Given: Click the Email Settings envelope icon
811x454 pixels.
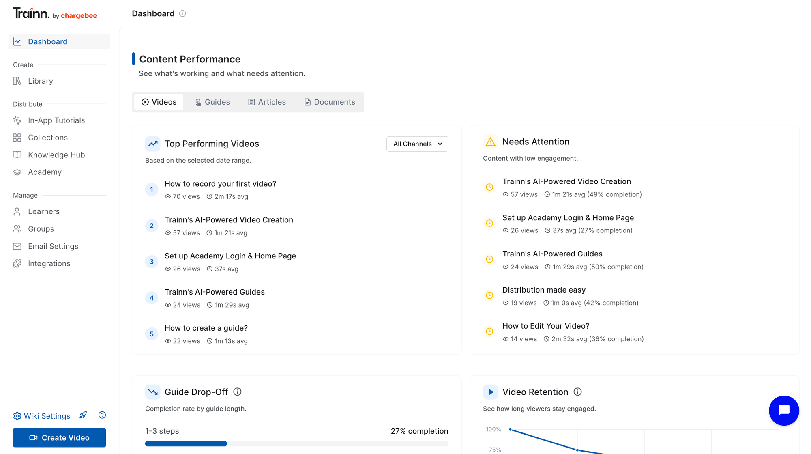Looking at the screenshot, I should (x=17, y=246).
